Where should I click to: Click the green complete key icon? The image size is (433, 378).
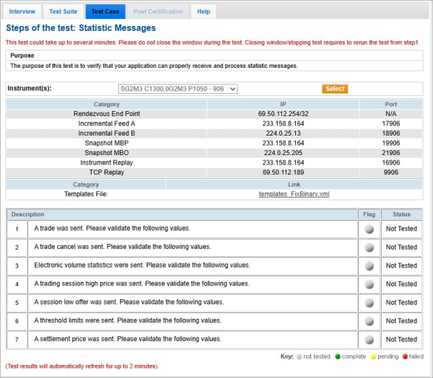coord(338,356)
